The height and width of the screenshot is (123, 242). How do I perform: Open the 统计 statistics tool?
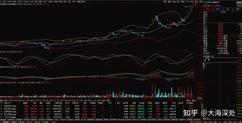coord(178,2)
